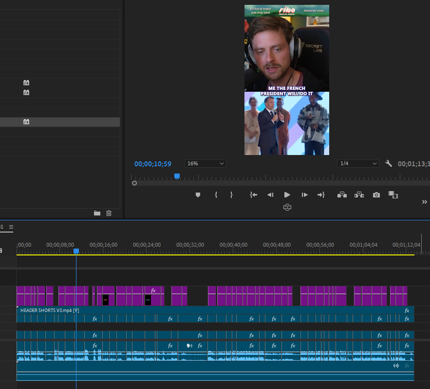Open the 1/4 playback resolution dropdown
Image resolution: width=430 pixels, height=389 pixels.
(358, 164)
